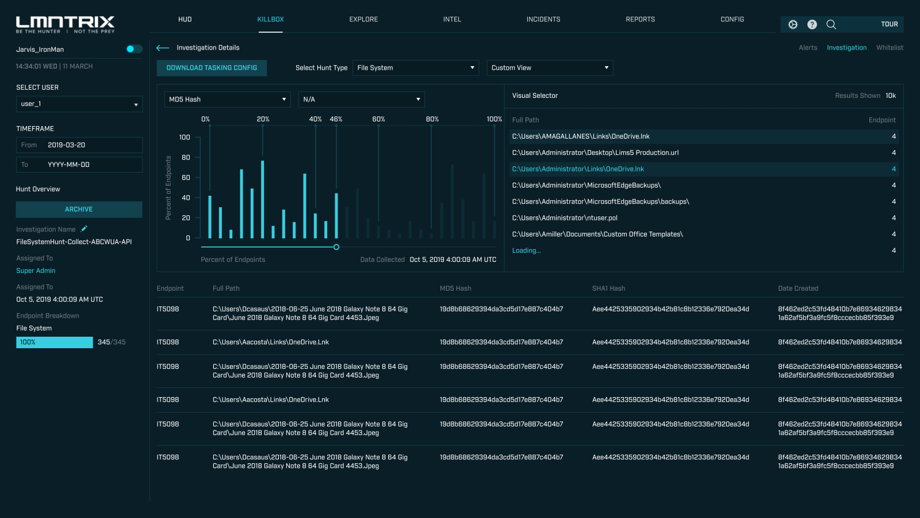The width and height of the screenshot is (920, 518).
Task: Select the Investigation view link
Action: tap(846, 48)
